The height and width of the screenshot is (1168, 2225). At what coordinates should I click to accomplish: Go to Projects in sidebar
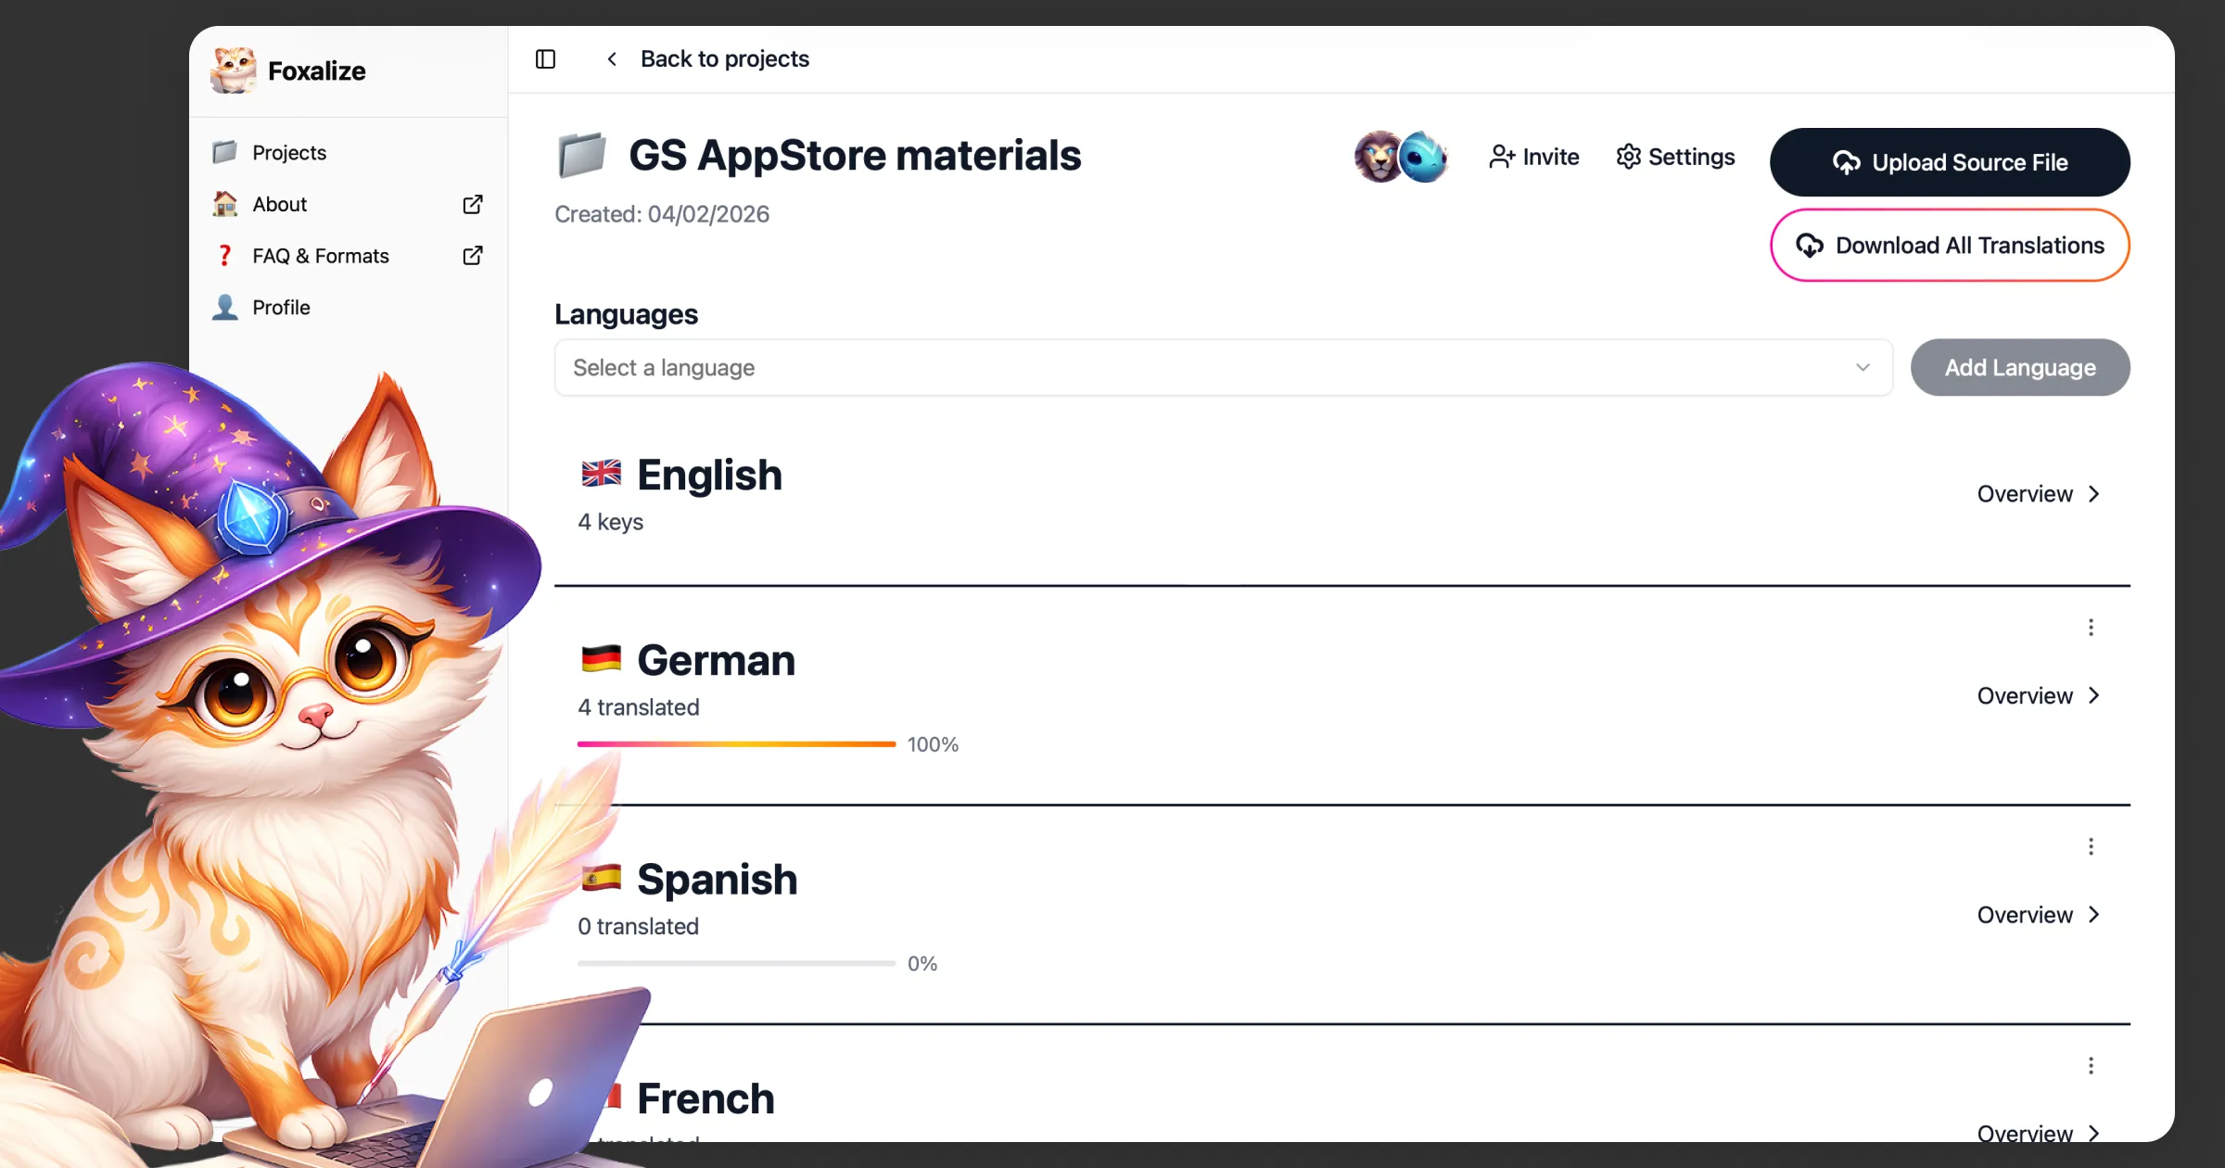click(x=289, y=152)
